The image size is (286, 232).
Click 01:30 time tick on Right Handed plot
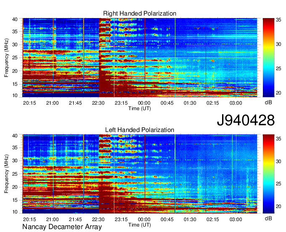[x=190, y=103]
